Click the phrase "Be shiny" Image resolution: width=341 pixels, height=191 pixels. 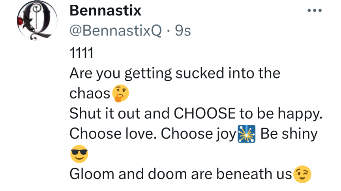pos(289,134)
